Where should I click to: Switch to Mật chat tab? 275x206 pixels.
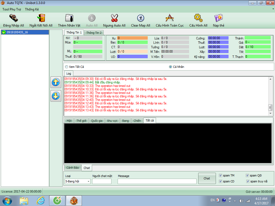point(69,121)
